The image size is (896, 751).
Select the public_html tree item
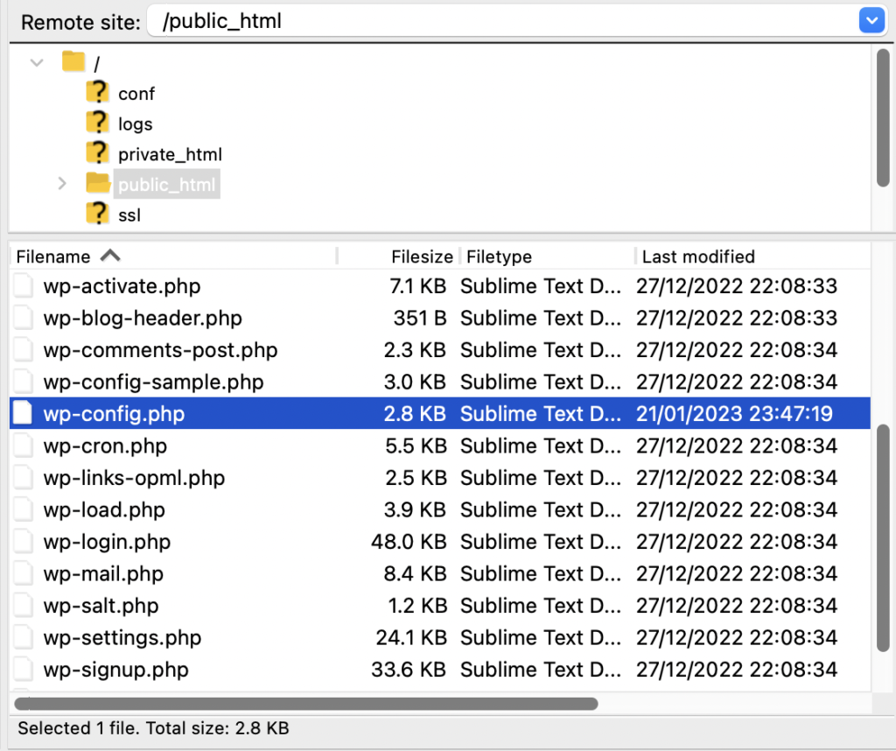pos(166,185)
